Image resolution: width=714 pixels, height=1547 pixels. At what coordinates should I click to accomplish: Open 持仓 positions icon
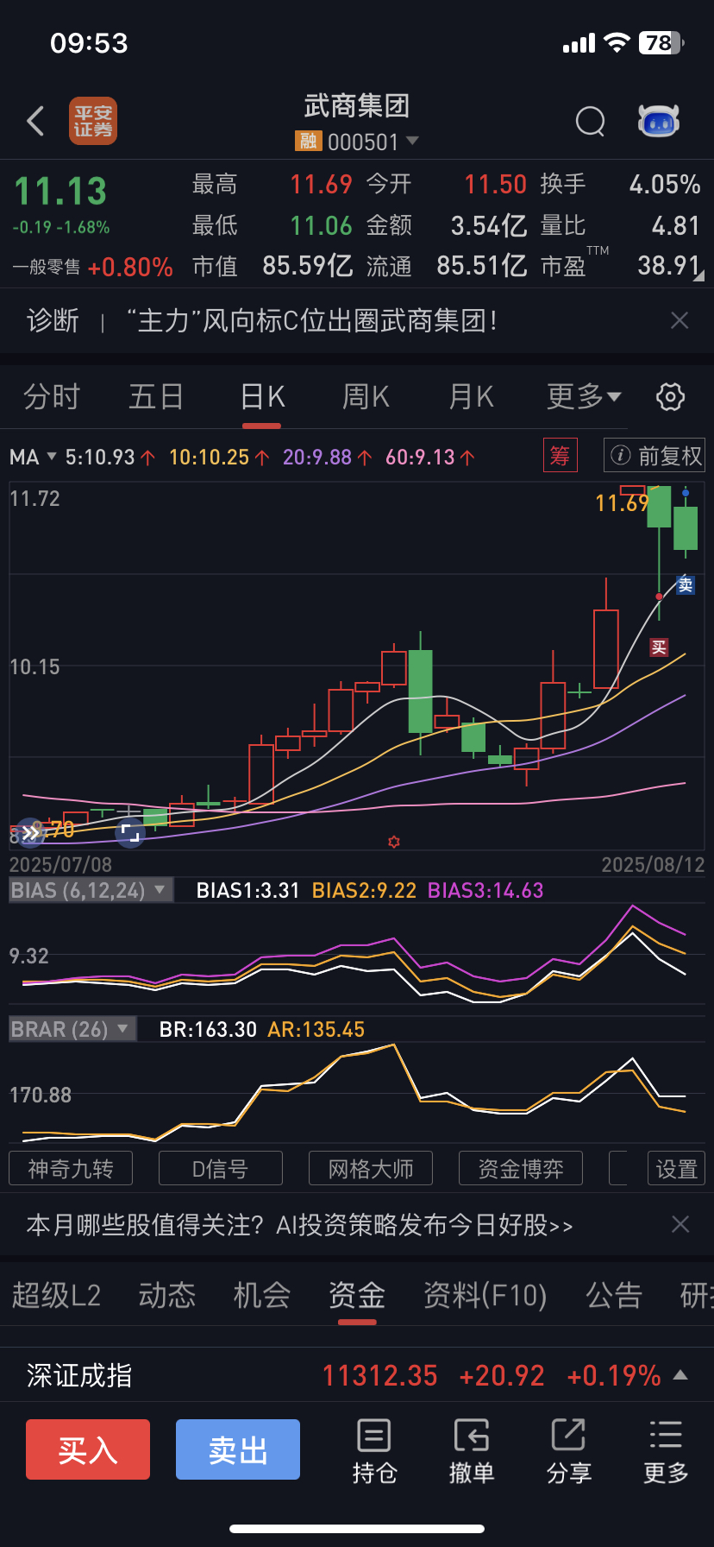(x=374, y=1450)
